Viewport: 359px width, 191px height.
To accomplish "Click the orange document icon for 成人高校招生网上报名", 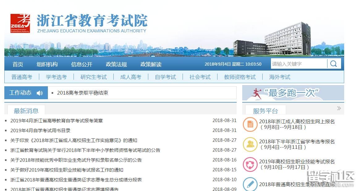I will click(250, 124).
